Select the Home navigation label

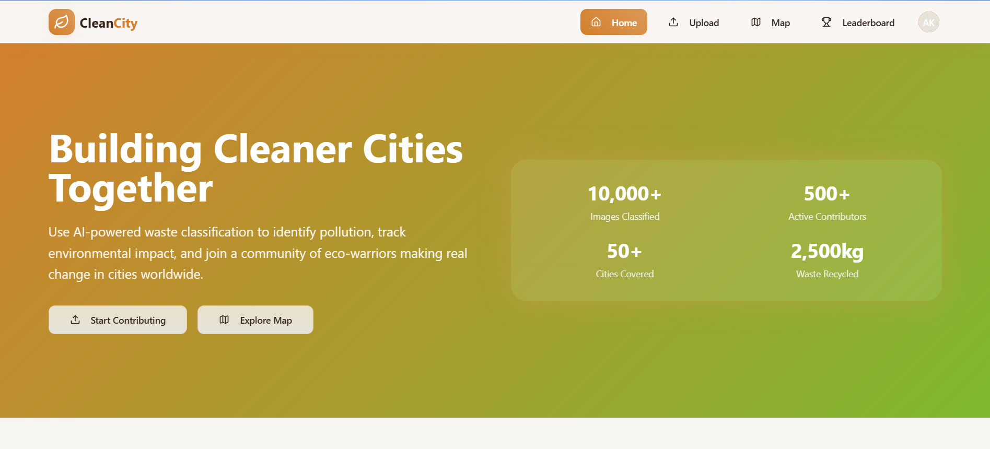click(624, 23)
